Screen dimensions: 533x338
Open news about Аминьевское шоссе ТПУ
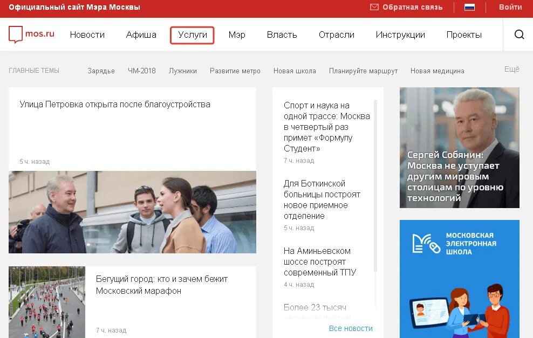(x=320, y=261)
